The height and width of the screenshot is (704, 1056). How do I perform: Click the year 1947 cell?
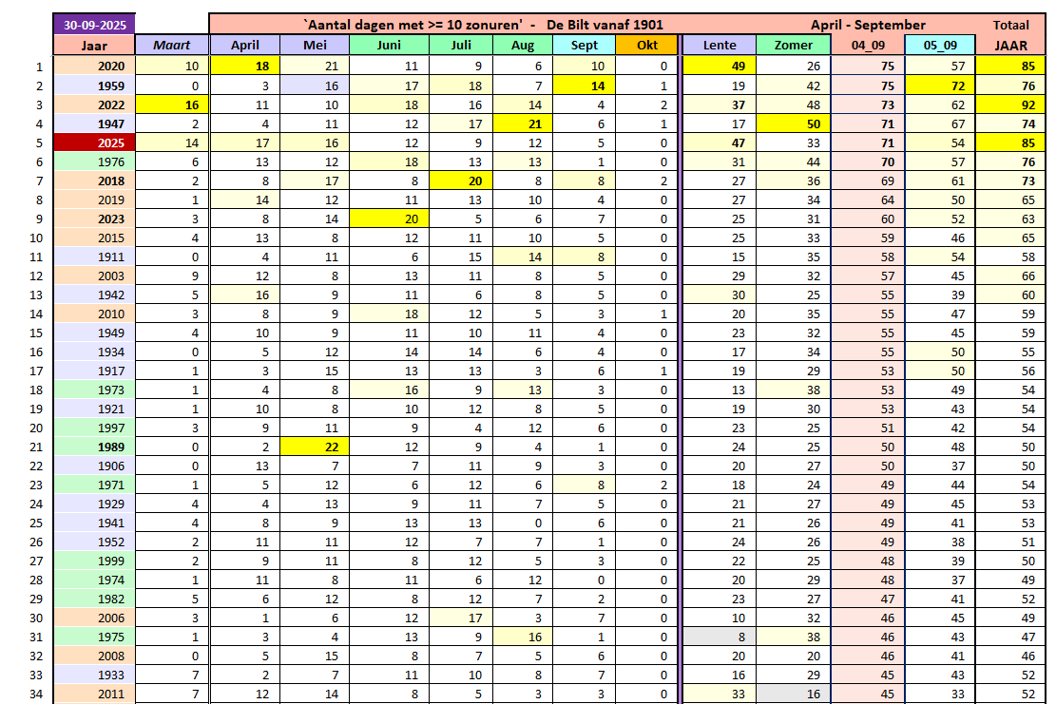pos(94,124)
